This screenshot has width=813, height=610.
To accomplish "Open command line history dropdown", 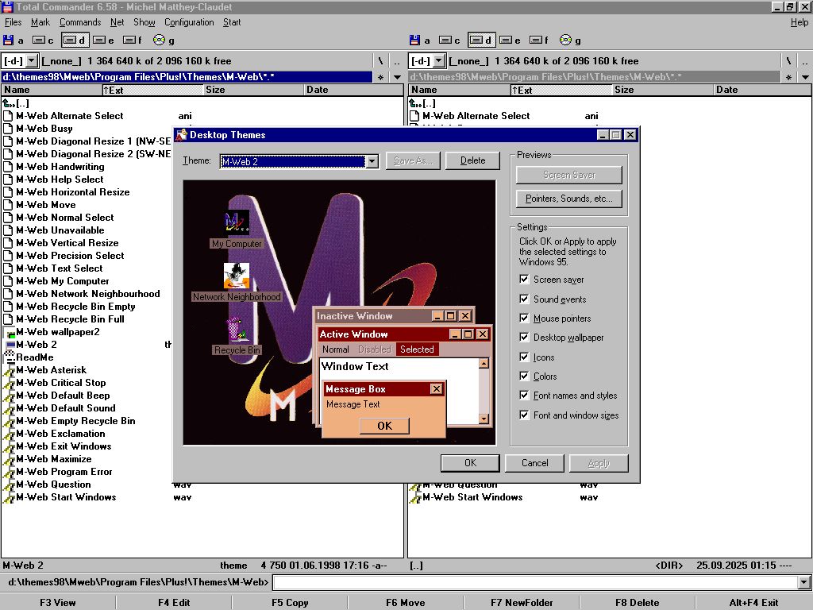I will click(803, 583).
